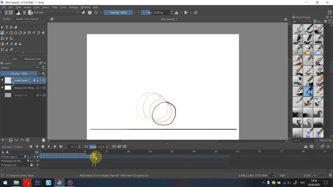Go to next frame button

[55, 146]
